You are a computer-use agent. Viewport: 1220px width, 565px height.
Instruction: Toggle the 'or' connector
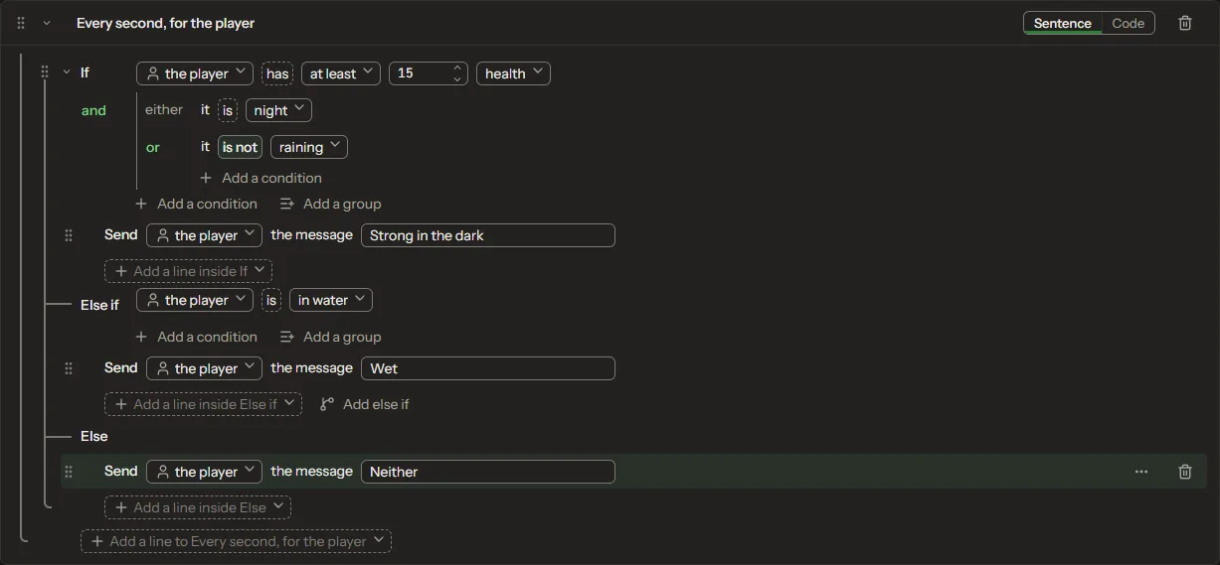tap(153, 147)
